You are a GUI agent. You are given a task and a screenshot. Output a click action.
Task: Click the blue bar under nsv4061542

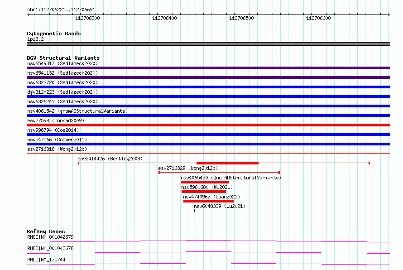pyautogui.click(x=208, y=116)
